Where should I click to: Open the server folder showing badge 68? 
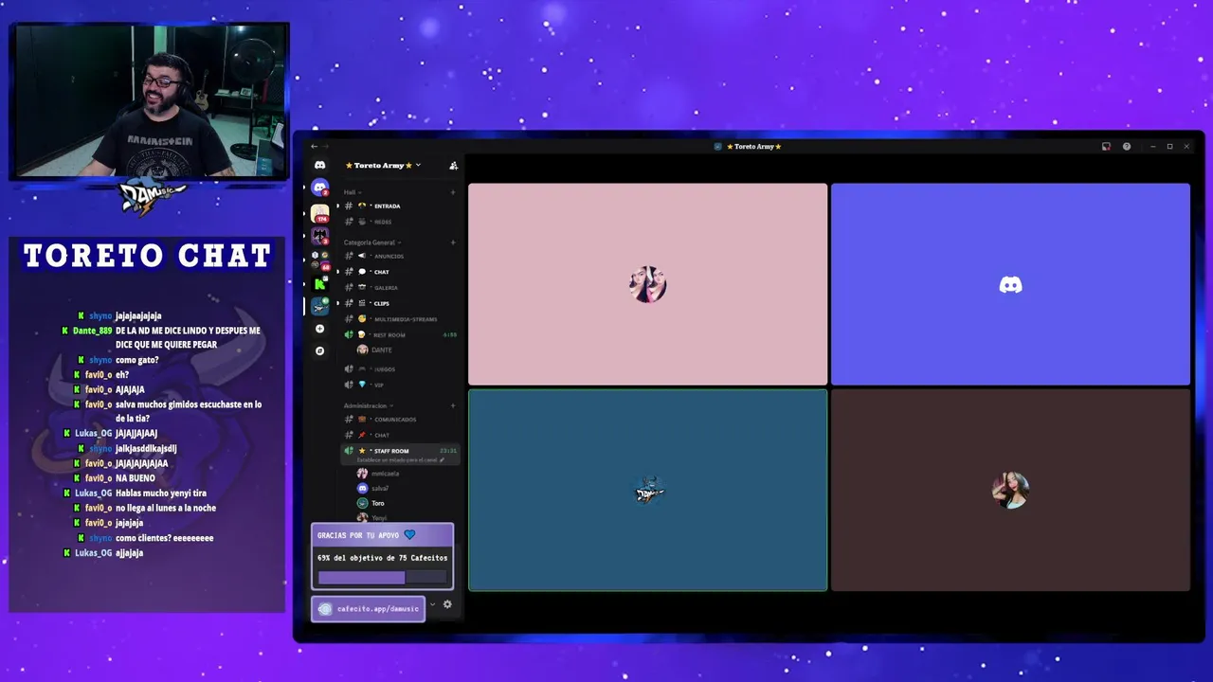319,260
